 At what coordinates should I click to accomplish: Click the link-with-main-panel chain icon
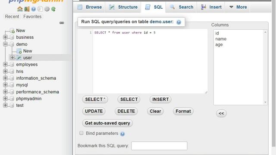(x=62, y=23)
